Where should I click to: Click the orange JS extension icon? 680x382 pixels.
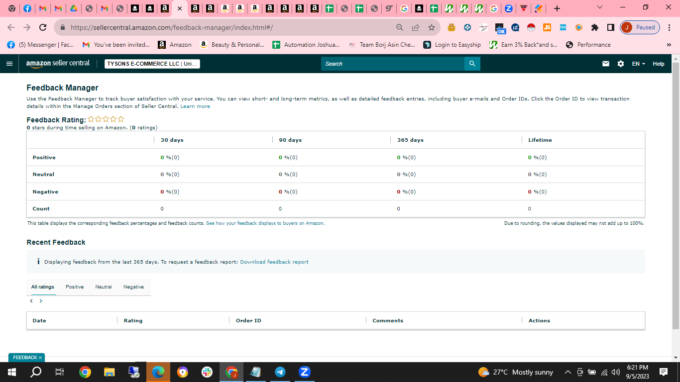pyautogui.click(x=547, y=27)
